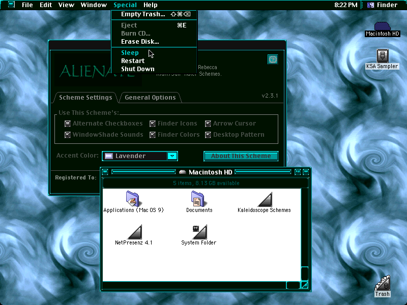Click the '5 items, 8.13 GB available' status text

206,183
